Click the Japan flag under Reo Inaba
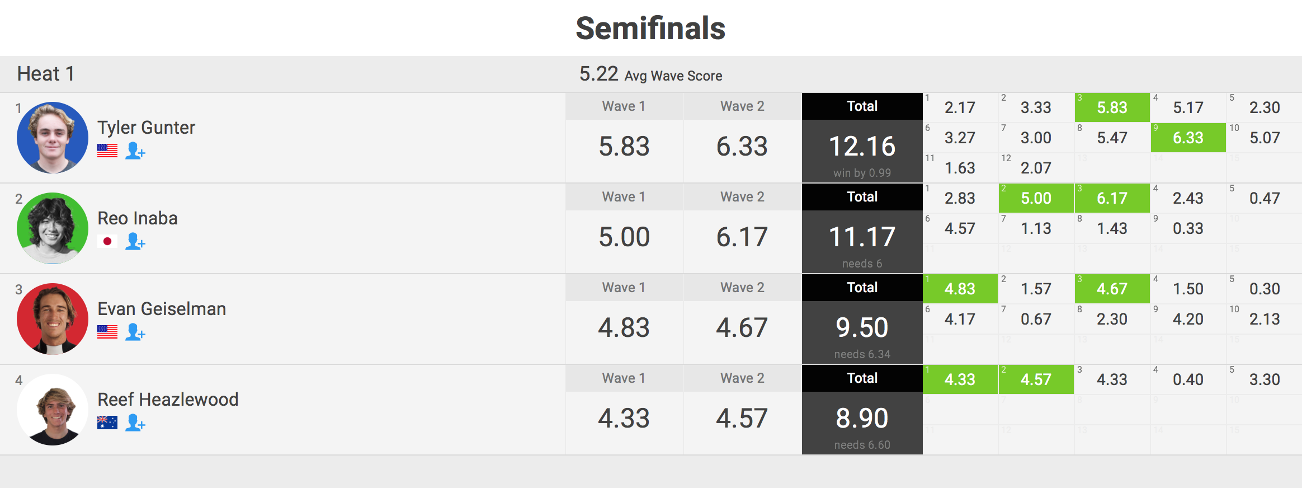This screenshot has width=1302, height=488. tap(107, 242)
